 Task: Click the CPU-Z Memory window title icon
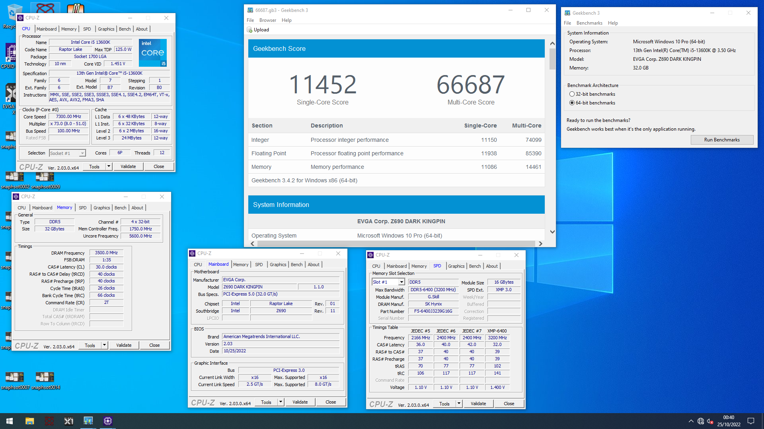tap(16, 197)
